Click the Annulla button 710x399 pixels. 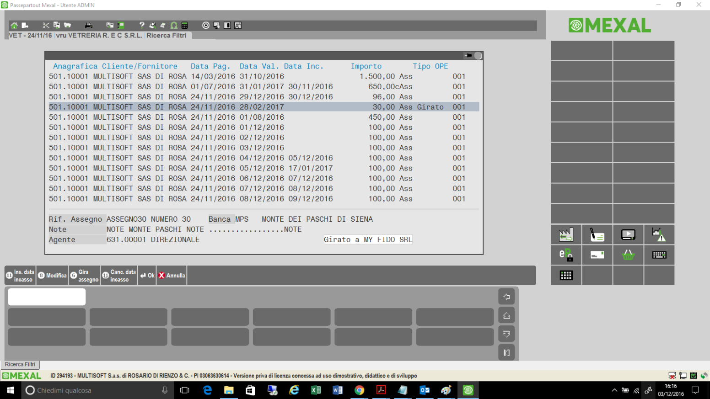tap(172, 276)
